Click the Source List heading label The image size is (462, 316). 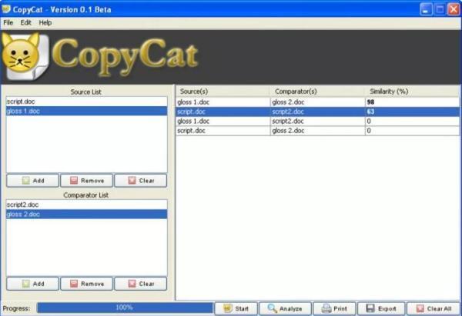coord(85,91)
